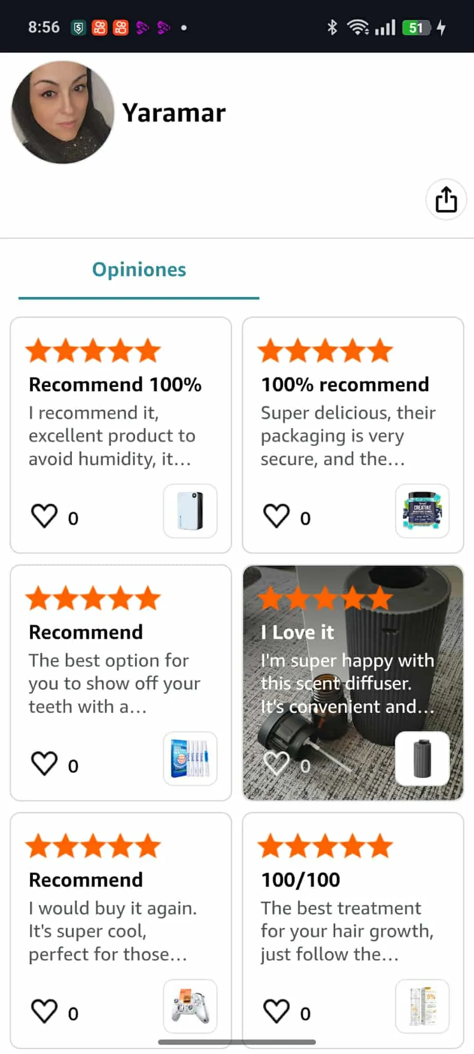
Task: Open the "100% recommend" review title
Action: tap(345, 385)
